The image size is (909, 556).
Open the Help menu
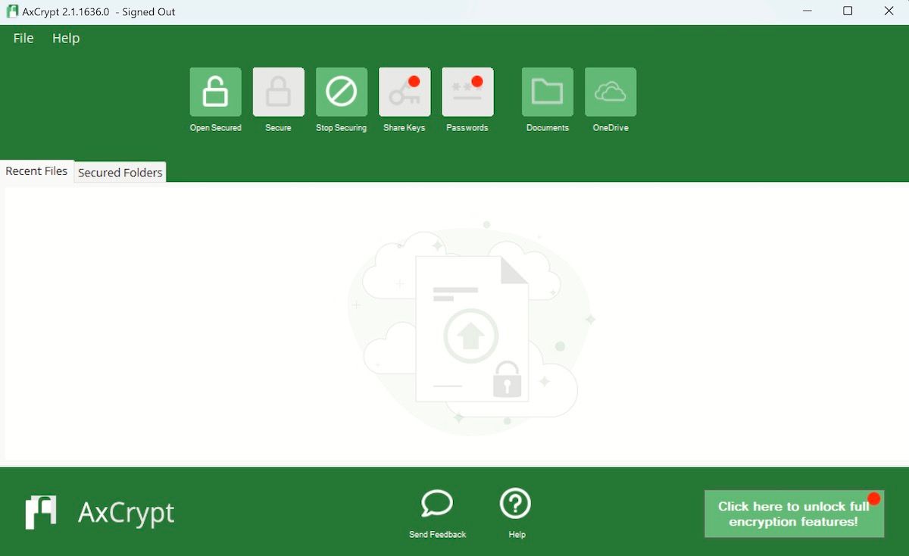65,38
